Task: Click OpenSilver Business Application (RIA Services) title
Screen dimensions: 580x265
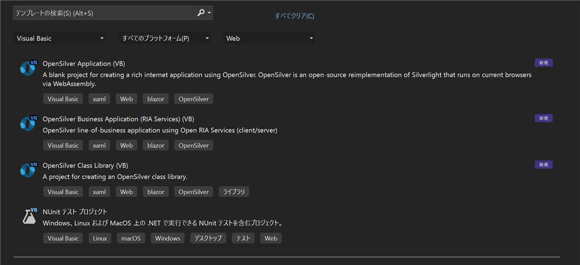Action: (x=118, y=119)
